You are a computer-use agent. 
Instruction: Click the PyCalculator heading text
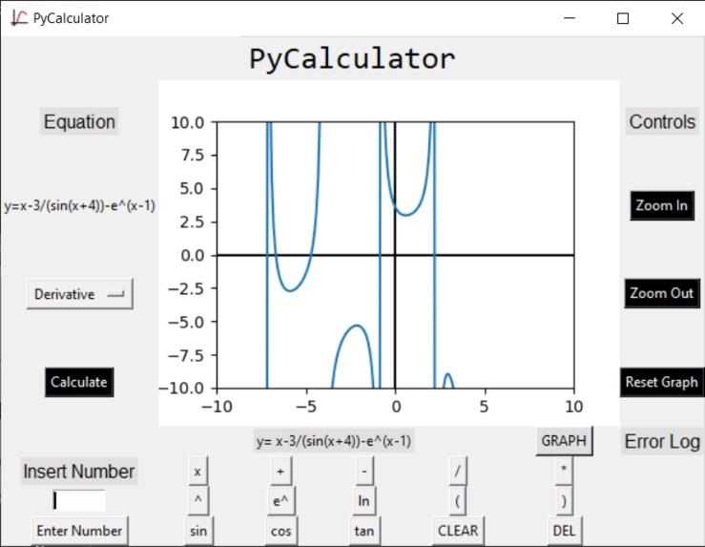(352, 59)
